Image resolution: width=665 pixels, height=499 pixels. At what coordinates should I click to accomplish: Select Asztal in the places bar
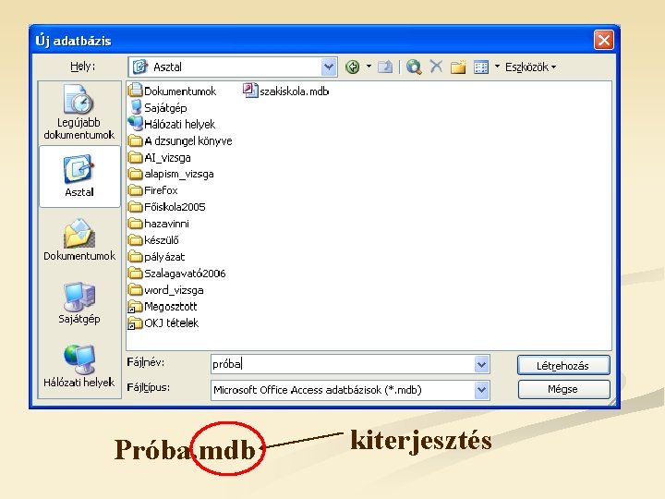click(x=79, y=176)
